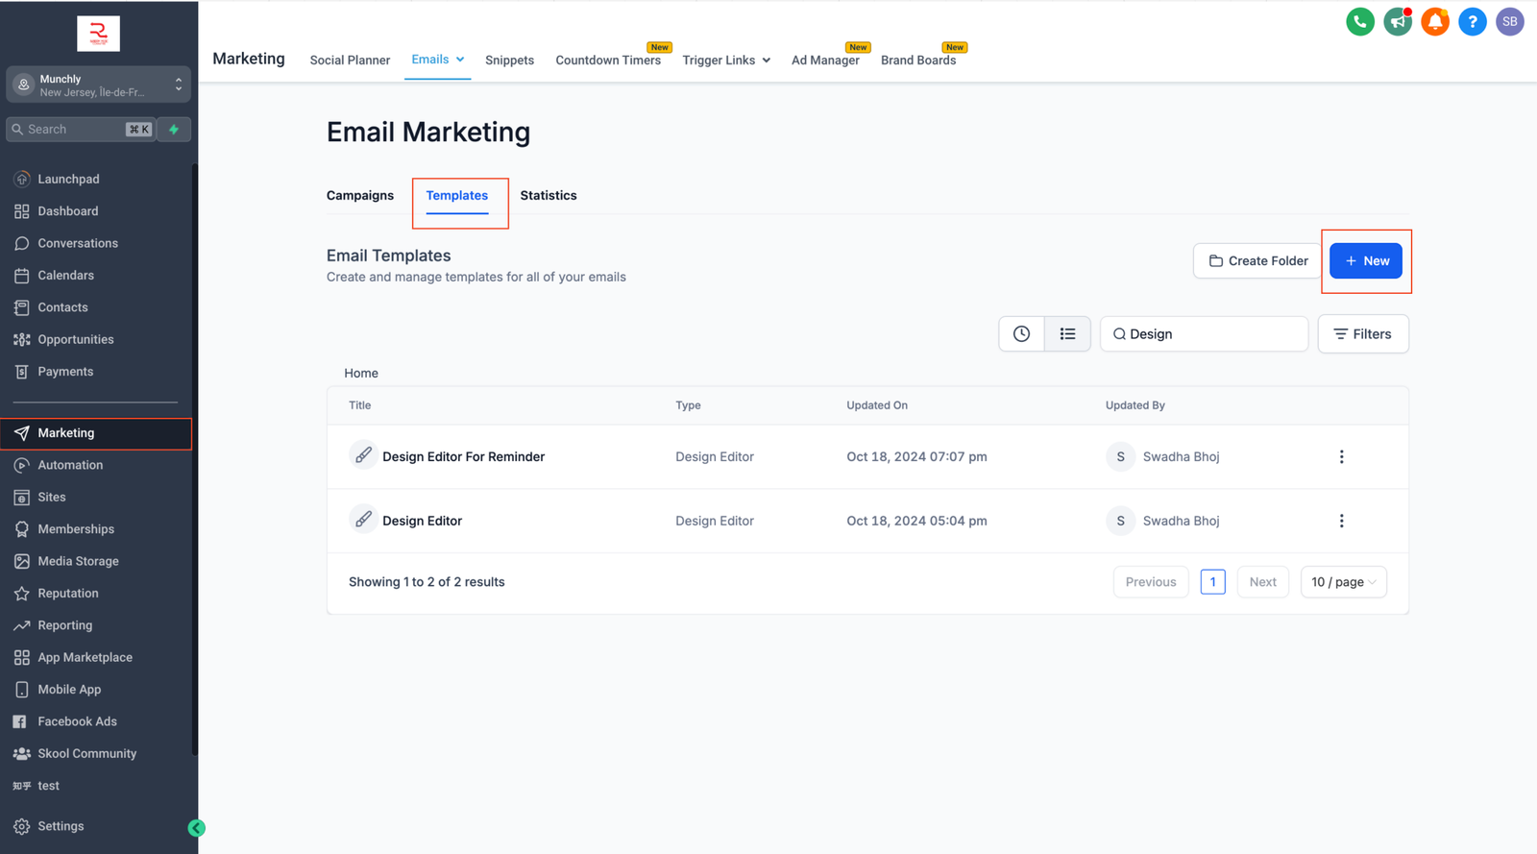
Task: Open the orange notifications bell
Action: pyautogui.click(x=1434, y=22)
